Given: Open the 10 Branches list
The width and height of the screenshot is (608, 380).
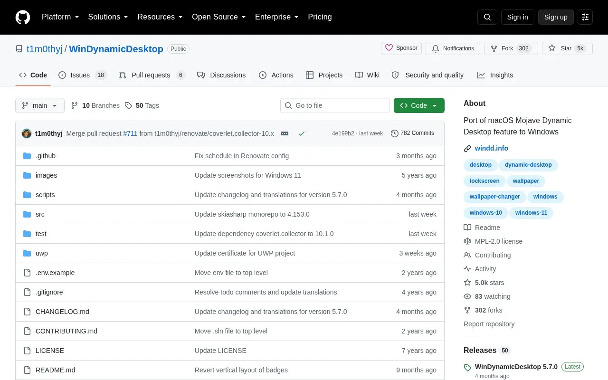Looking at the screenshot, I should click(x=95, y=105).
